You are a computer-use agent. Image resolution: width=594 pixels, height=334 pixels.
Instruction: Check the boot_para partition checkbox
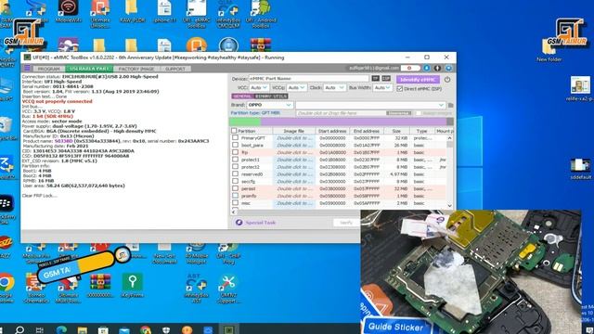click(x=235, y=145)
